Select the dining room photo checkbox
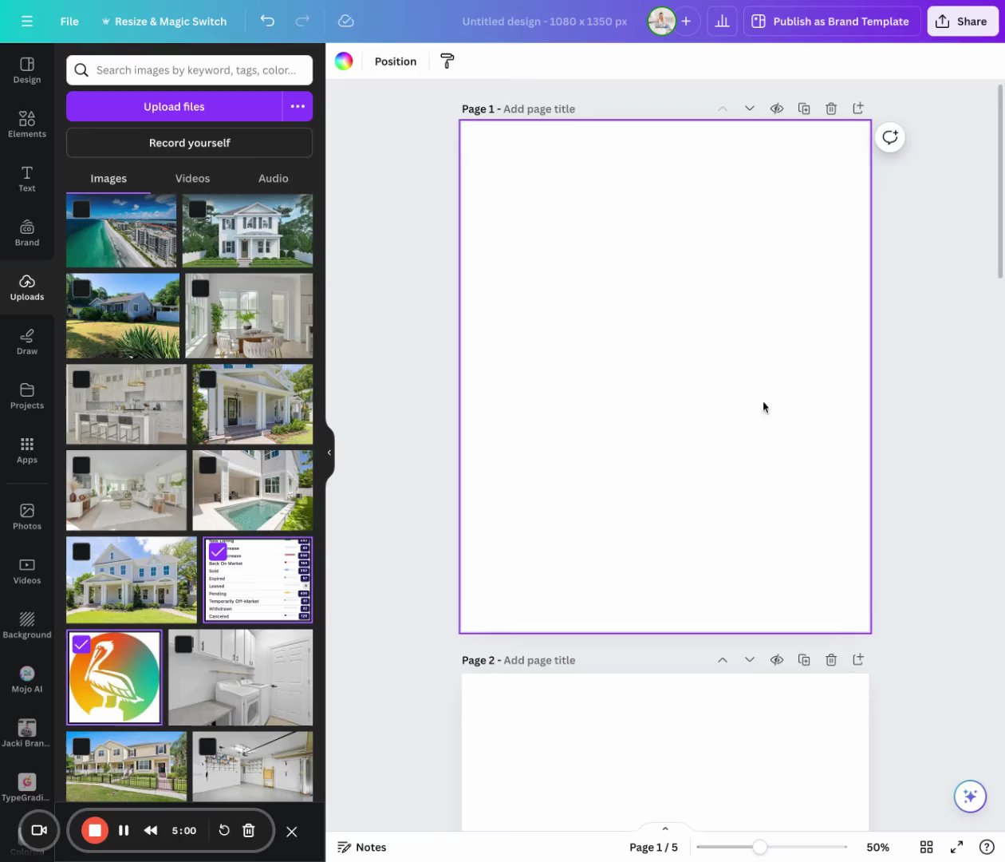 201,288
